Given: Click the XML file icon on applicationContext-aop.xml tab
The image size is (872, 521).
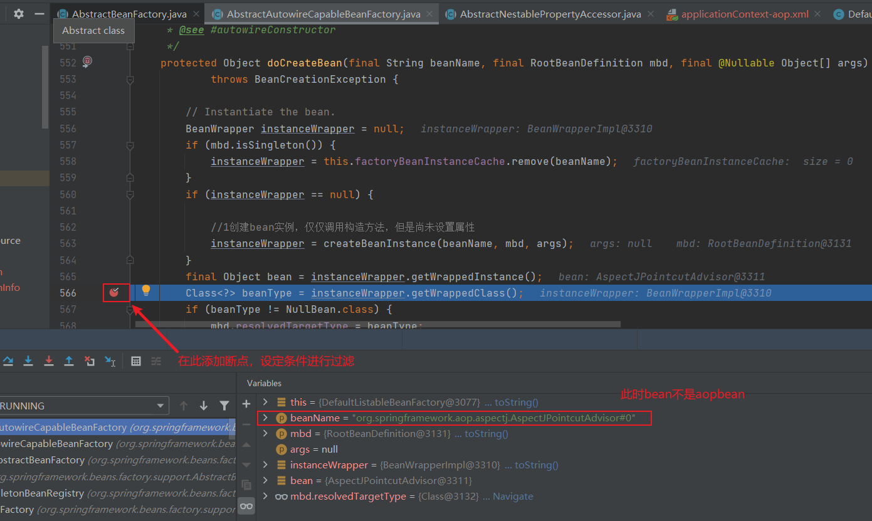Looking at the screenshot, I should click(671, 14).
